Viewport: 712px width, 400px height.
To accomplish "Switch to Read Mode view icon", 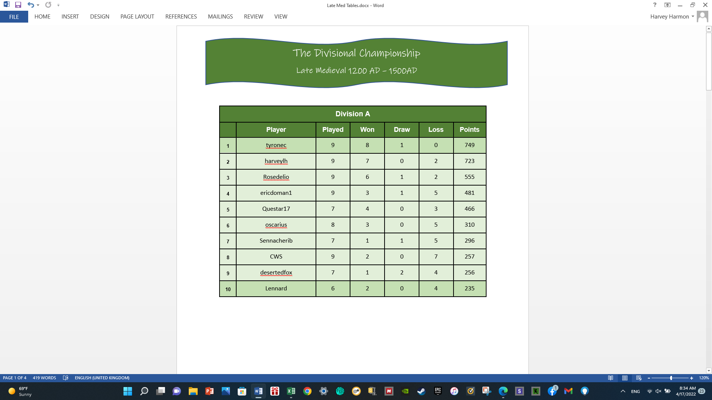I will [x=610, y=378].
